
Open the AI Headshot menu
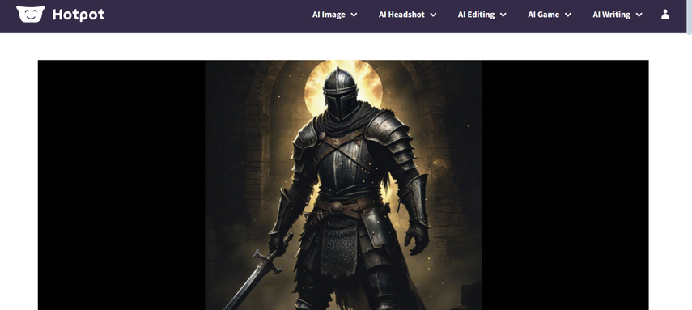tap(401, 15)
